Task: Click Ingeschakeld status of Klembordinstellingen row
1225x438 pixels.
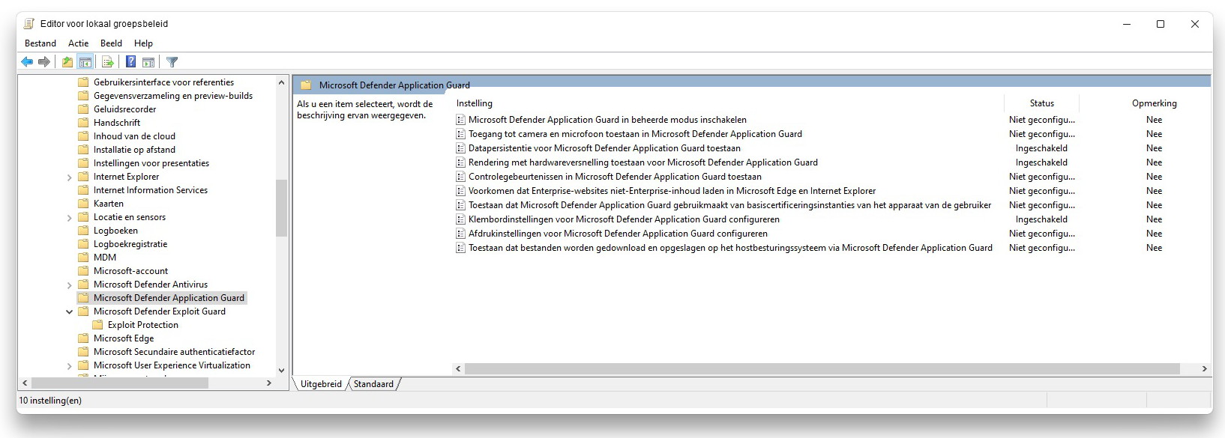Action: click(x=1041, y=219)
